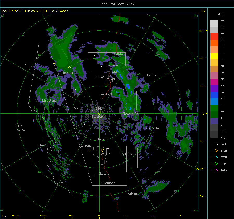Click the Sundre label

point(79,108)
